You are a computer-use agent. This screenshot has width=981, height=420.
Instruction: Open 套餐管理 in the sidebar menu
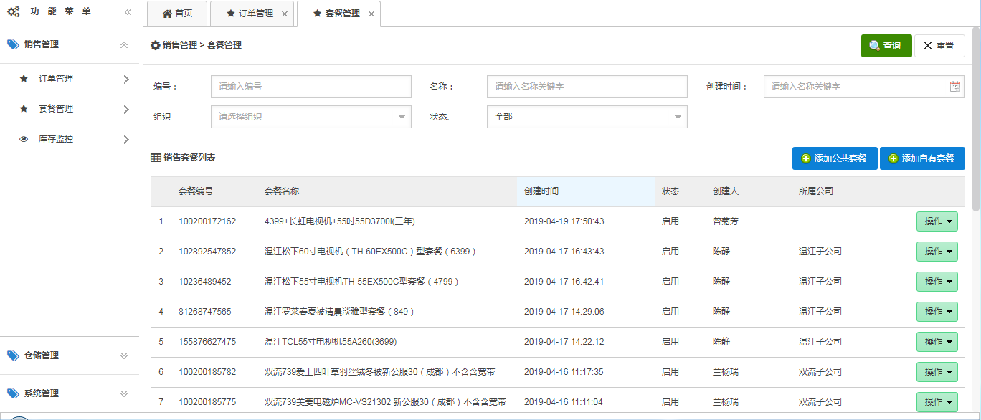tap(56, 109)
